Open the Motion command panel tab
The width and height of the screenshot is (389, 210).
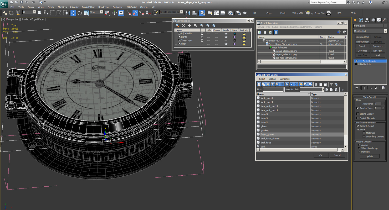click(373, 20)
